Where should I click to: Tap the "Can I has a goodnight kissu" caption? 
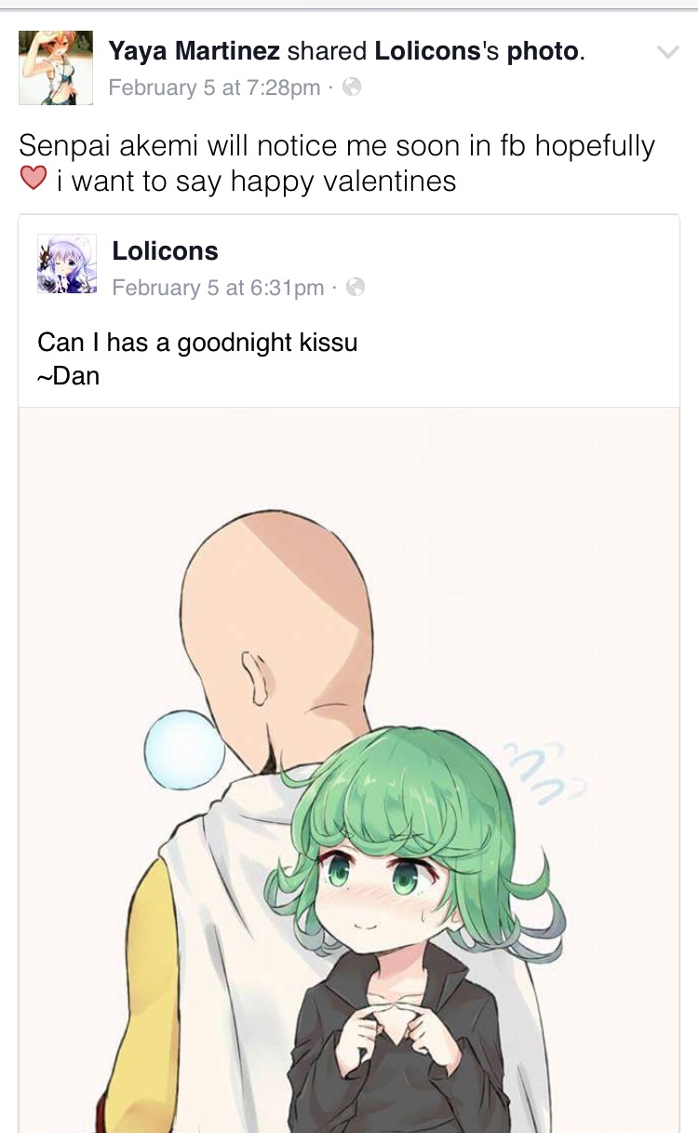(197, 343)
